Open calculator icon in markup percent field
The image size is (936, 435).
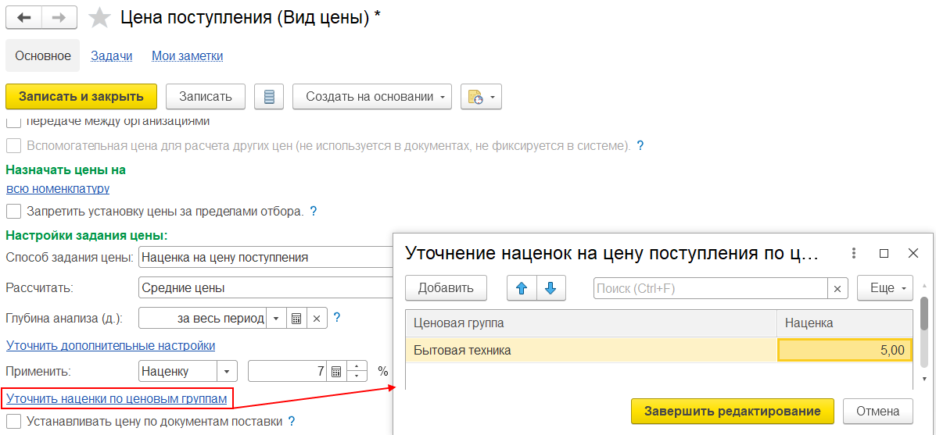pyautogui.click(x=335, y=372)
